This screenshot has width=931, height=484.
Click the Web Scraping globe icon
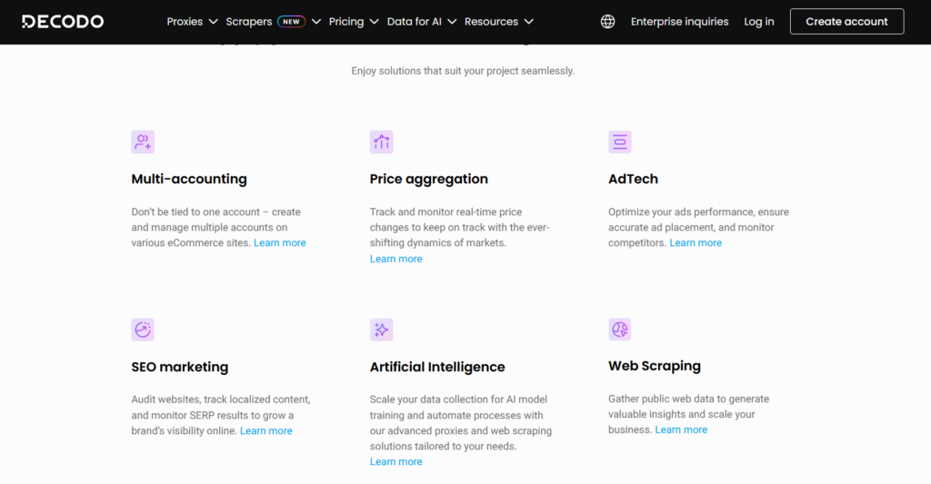[620, 329]
